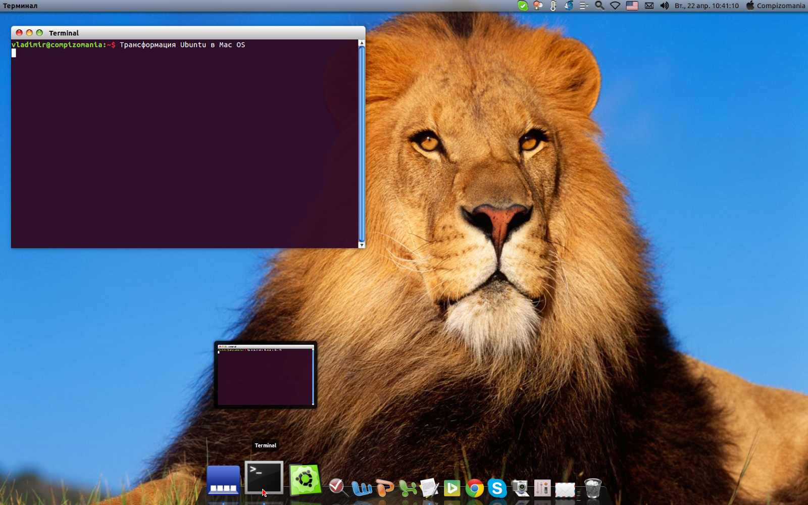The image size is (808, 505).
Task: Open the green Ubuntu gear dock icon
Action: click(x=305, y=479)
